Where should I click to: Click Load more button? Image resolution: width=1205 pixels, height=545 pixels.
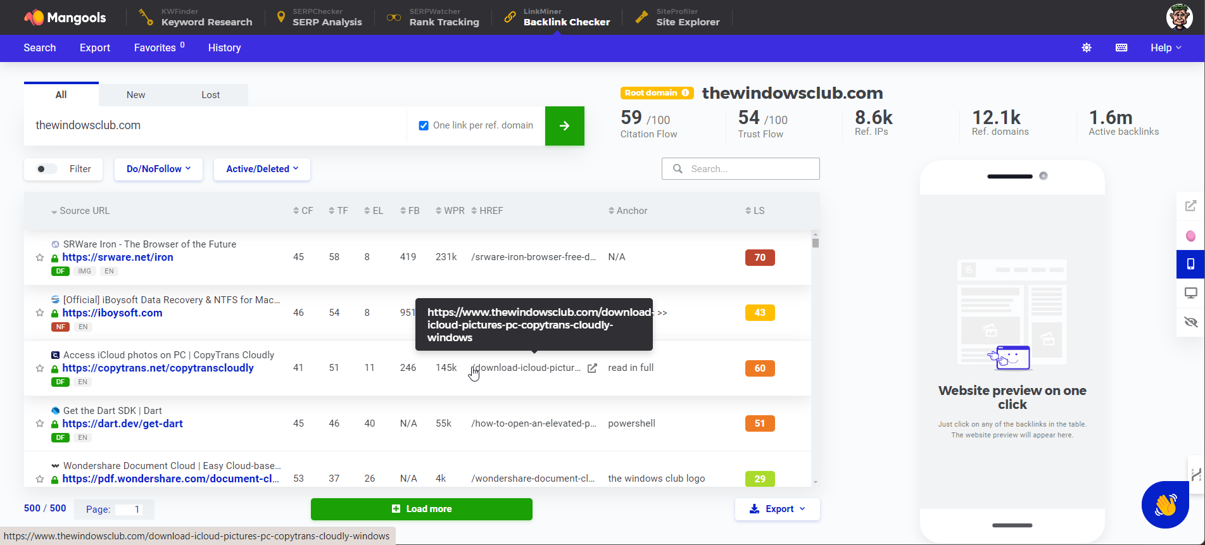[422, 509]
